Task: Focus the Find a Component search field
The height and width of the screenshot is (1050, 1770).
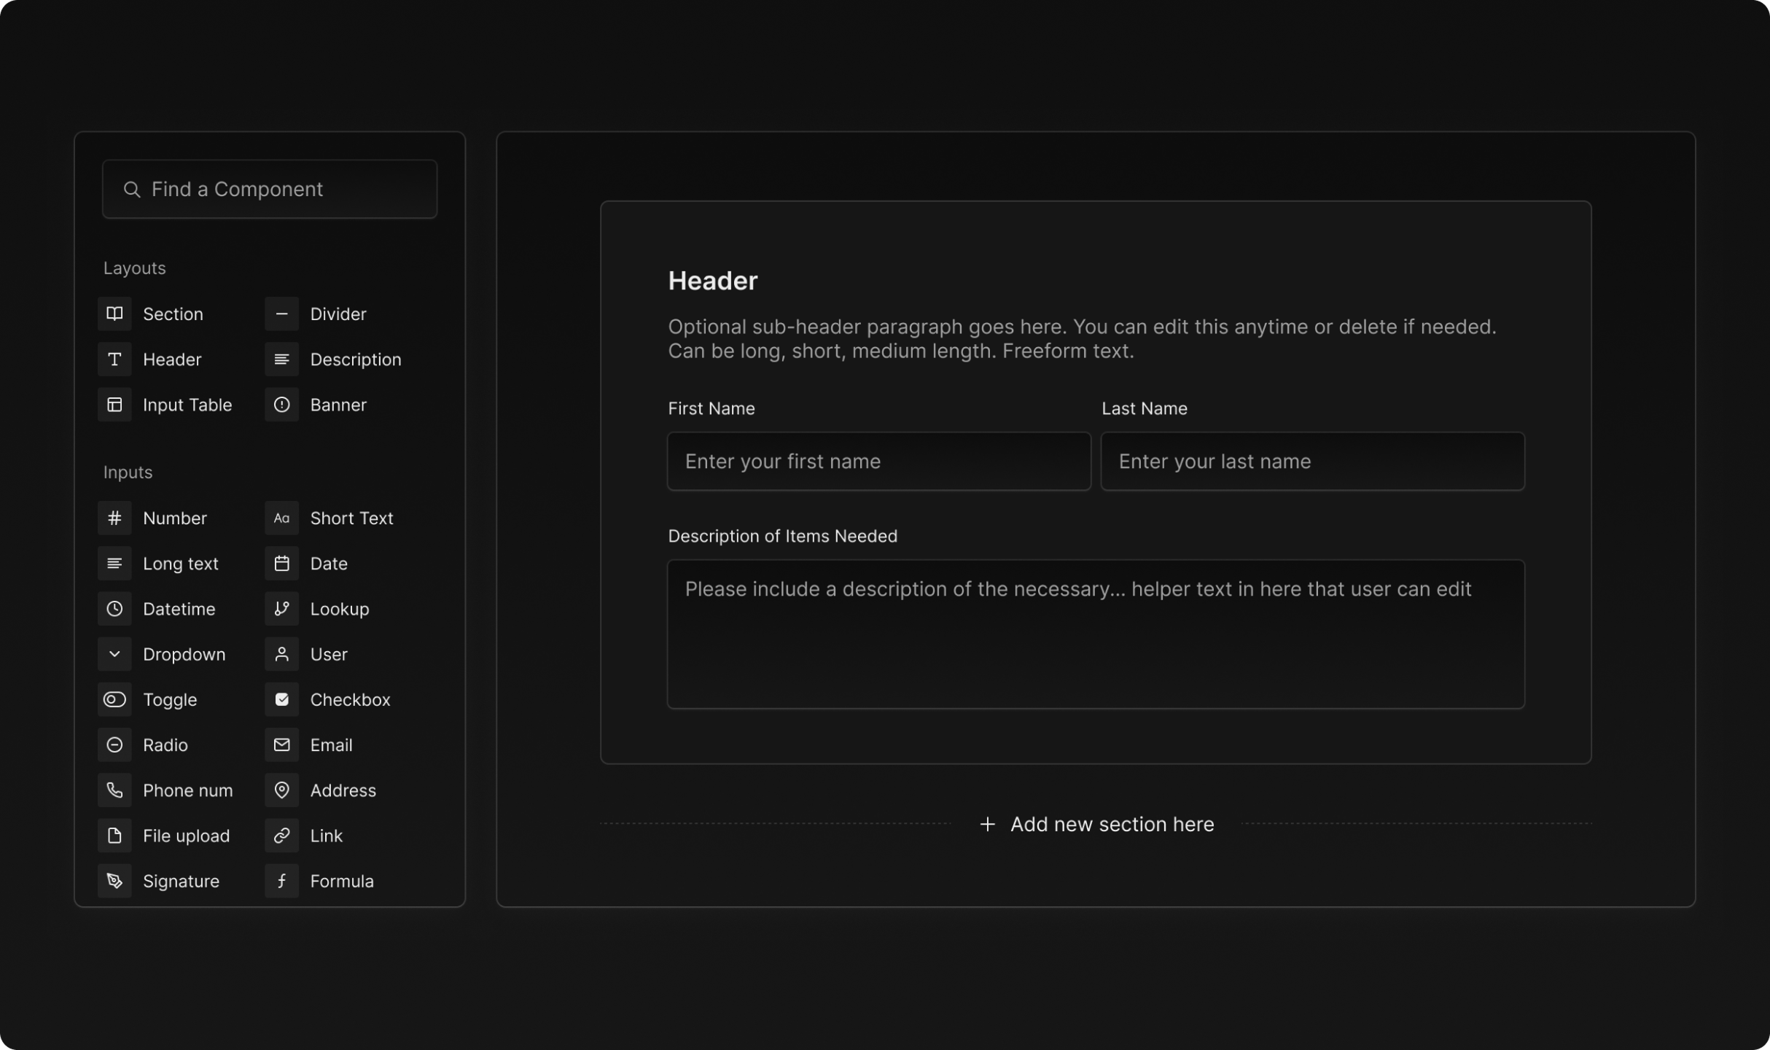Action: click(270, 189)
